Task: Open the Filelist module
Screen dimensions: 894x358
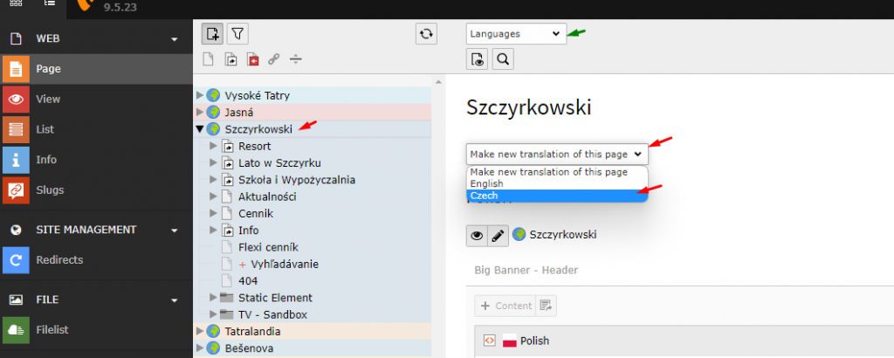Action: pos(52,329)
